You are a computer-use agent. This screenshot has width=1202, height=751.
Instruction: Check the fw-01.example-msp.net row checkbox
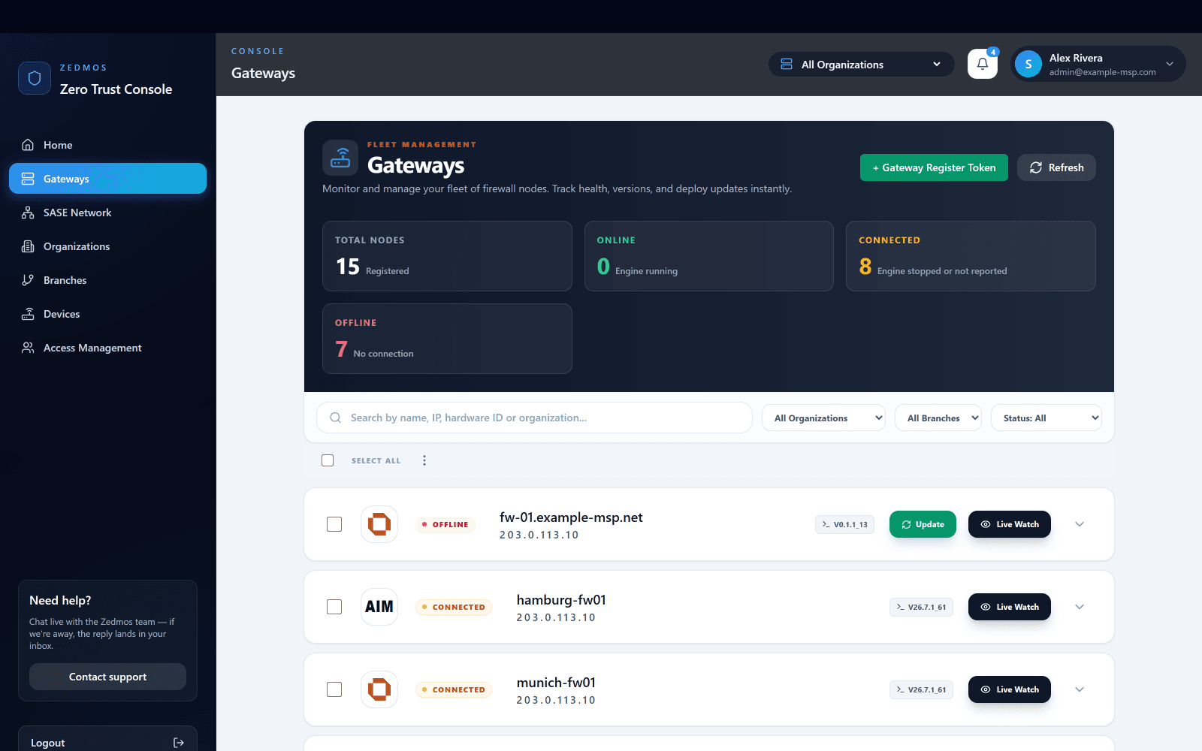click(334, 524)
